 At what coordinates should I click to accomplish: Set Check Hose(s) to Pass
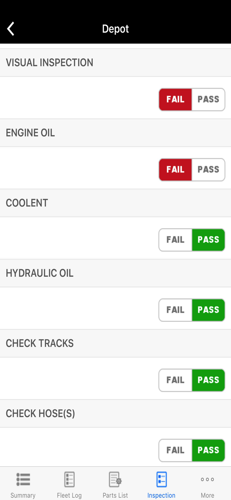tap(208, 450)
